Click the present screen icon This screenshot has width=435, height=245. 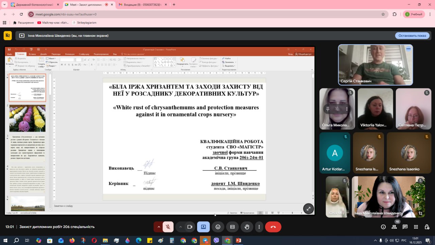tap(203, 227)
